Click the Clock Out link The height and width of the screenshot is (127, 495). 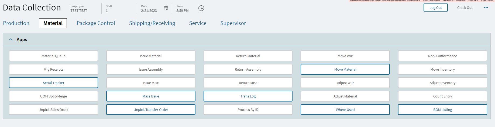click(x=465, y=8)
